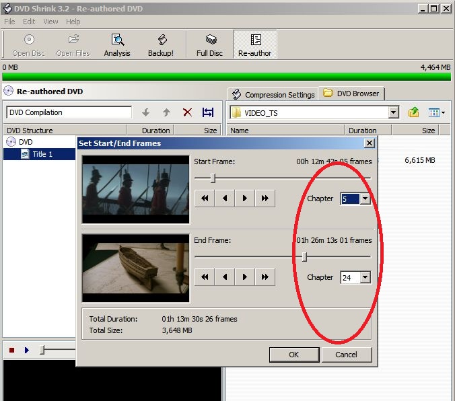Click the Open Files toolbar button

pyautogui.click(x=73, y=45)
